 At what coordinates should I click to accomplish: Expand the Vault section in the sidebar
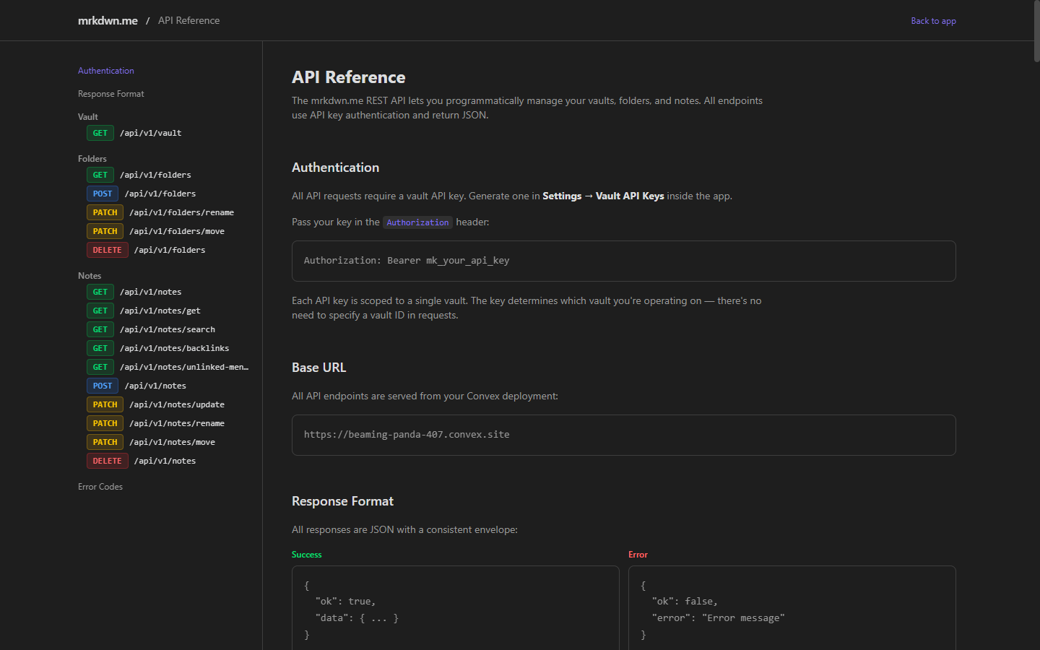pyautogui.click(x=87, y=116)
